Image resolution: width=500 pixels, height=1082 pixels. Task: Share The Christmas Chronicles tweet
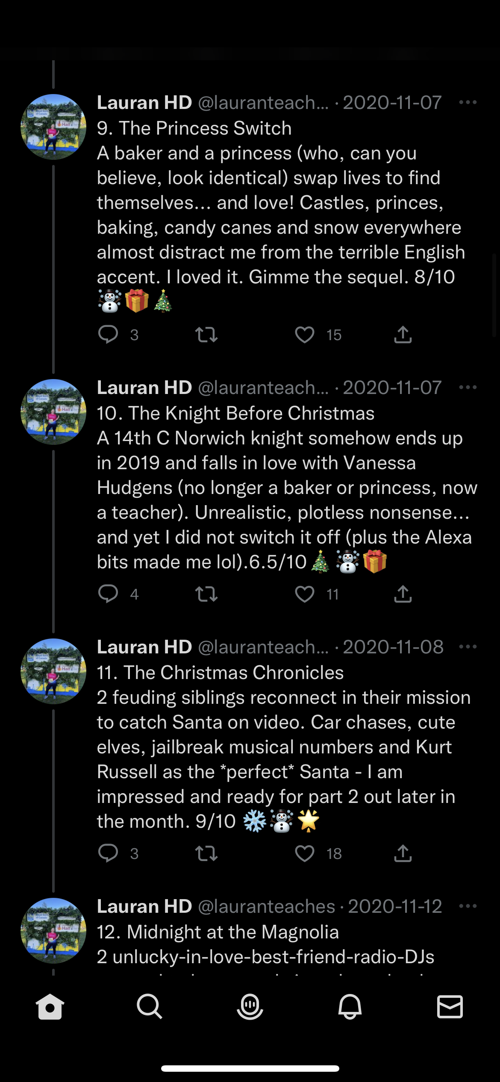[x=403, y=853]
